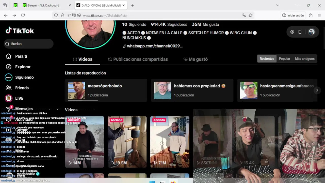Switch to the Videos tab
Screen dimensions: 325x183
click(x=83, y=59)
